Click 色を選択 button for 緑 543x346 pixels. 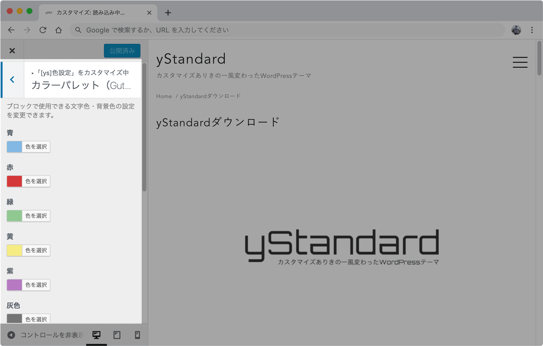(36, 216)
